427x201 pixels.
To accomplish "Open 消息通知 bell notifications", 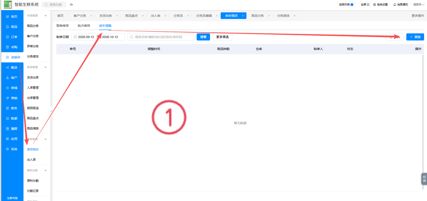I will (401, 5).
